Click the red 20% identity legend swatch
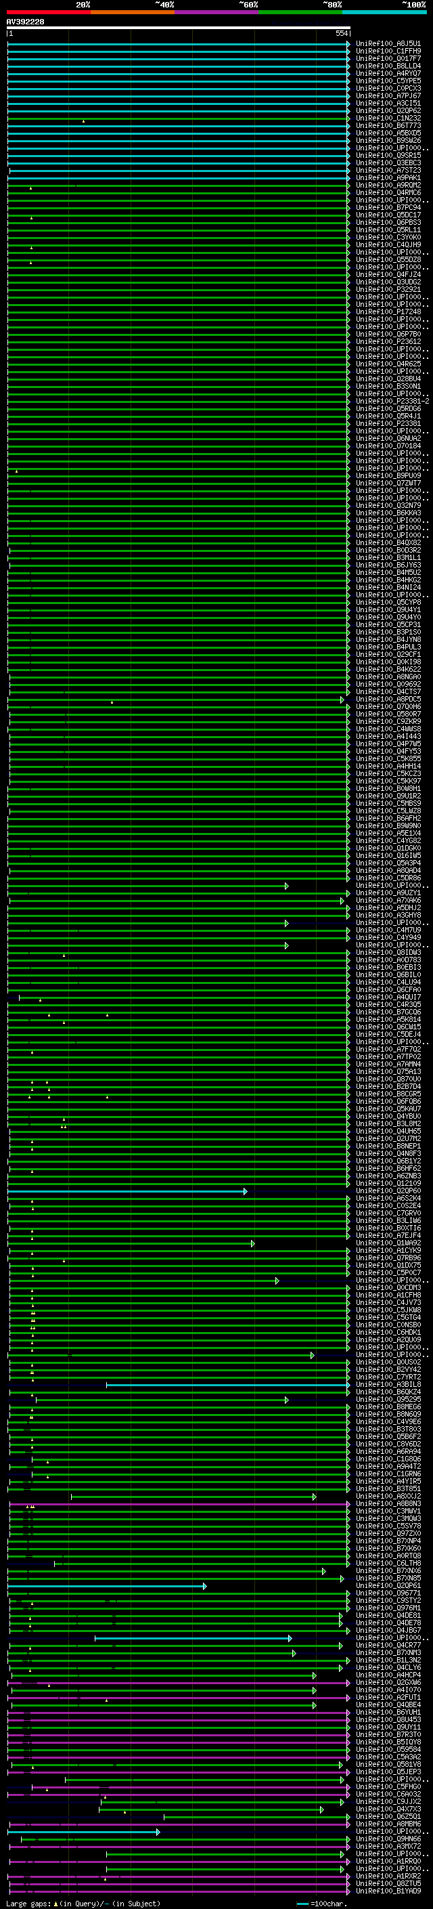The height and width of the screenshot is (1909, 433). (x=49, y=12)
